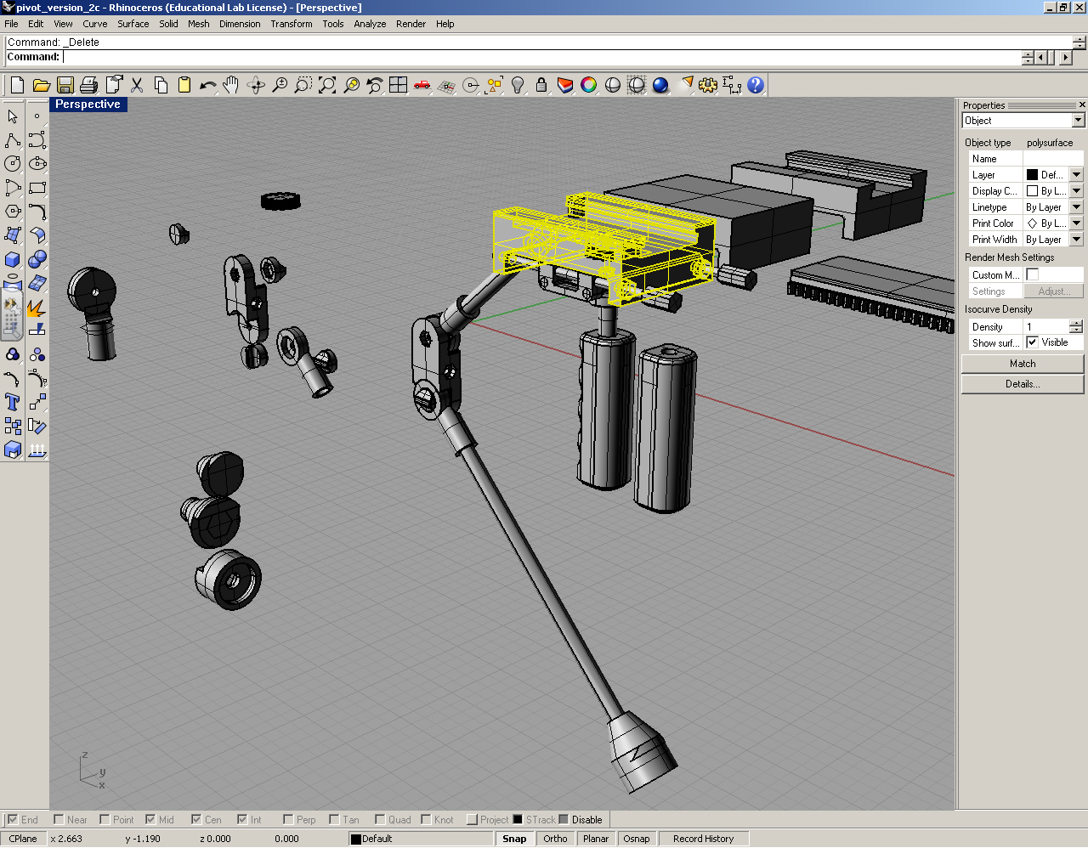Click the New file icon
The width and height of the screenshot is (1088, 848).
pyautogui.click(x=17, y=85)
